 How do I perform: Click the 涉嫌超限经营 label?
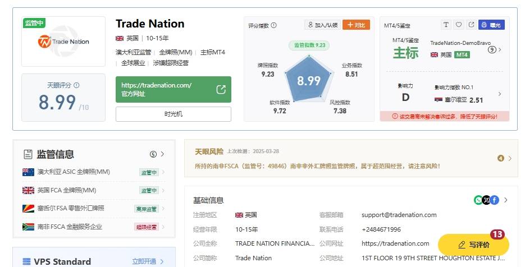pyautogui.click(x=171, y=63)
